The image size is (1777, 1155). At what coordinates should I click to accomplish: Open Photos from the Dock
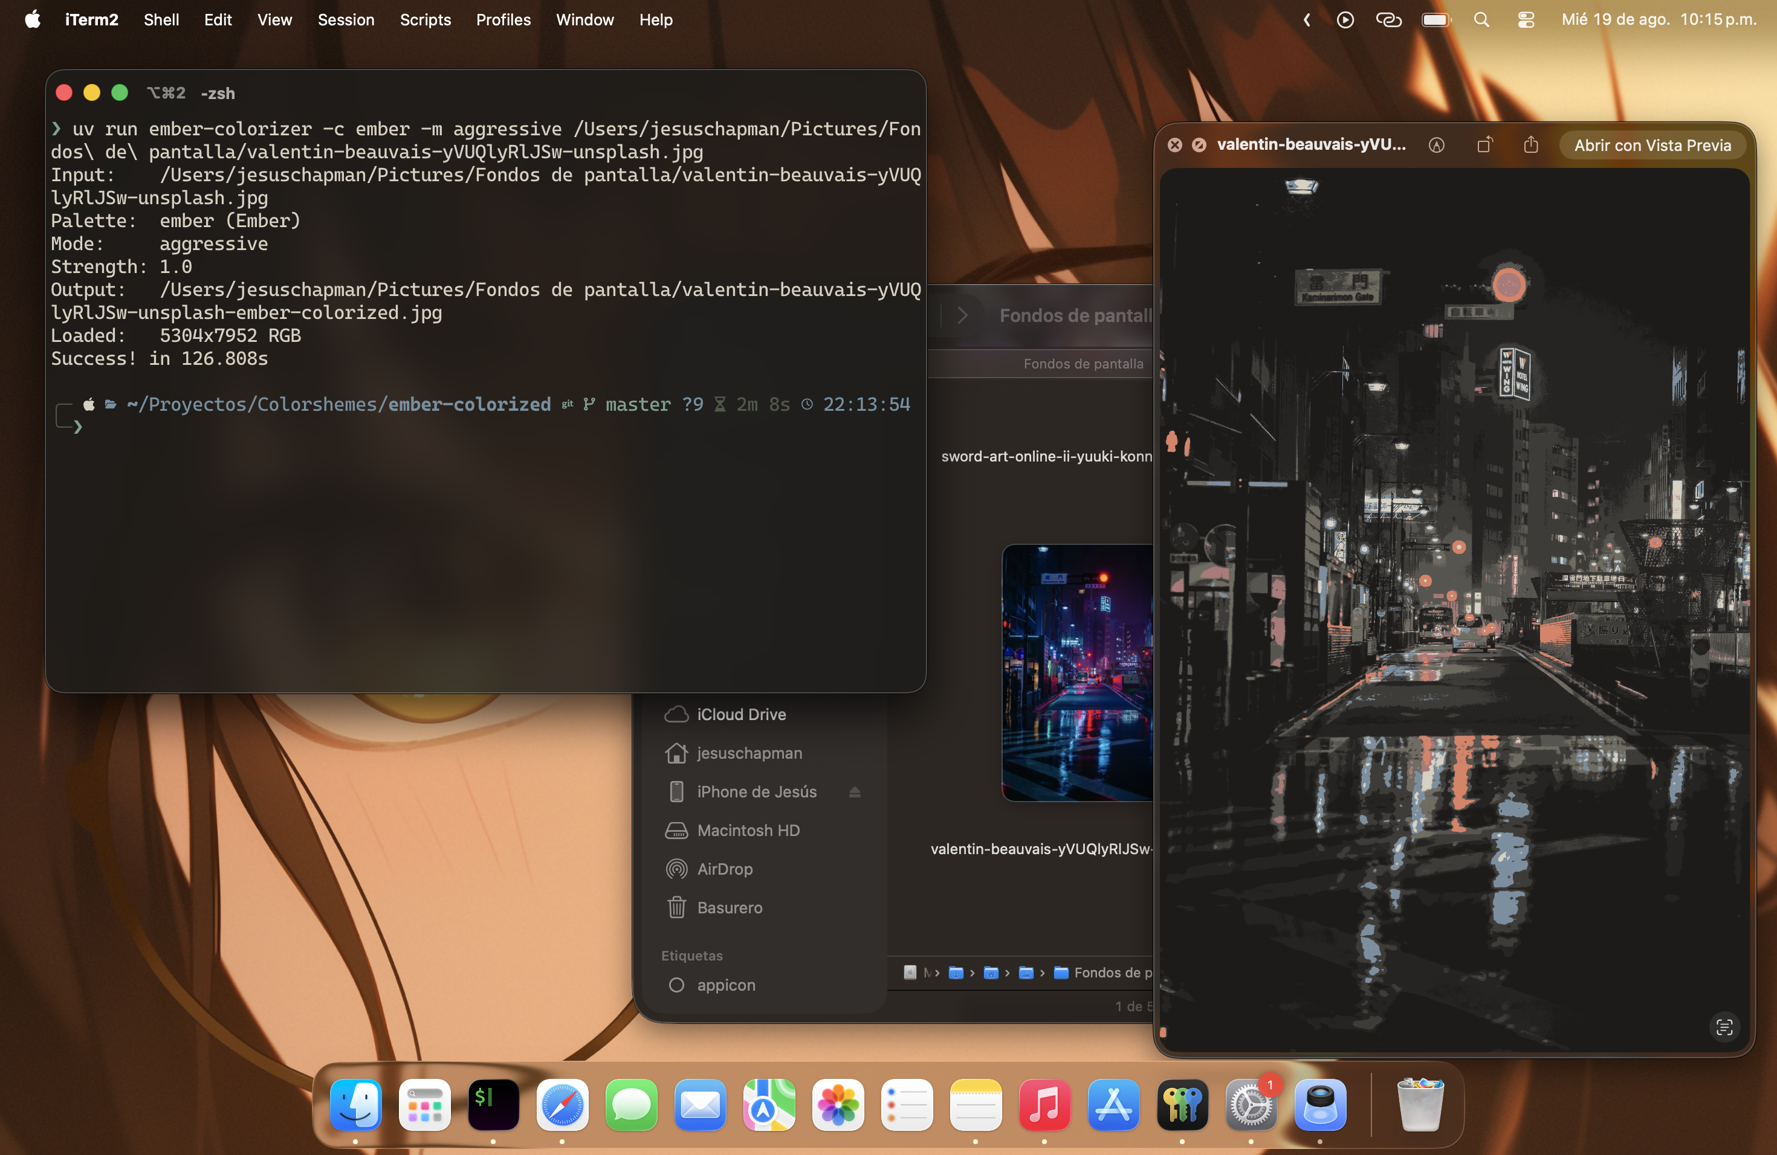[838, 1104]
